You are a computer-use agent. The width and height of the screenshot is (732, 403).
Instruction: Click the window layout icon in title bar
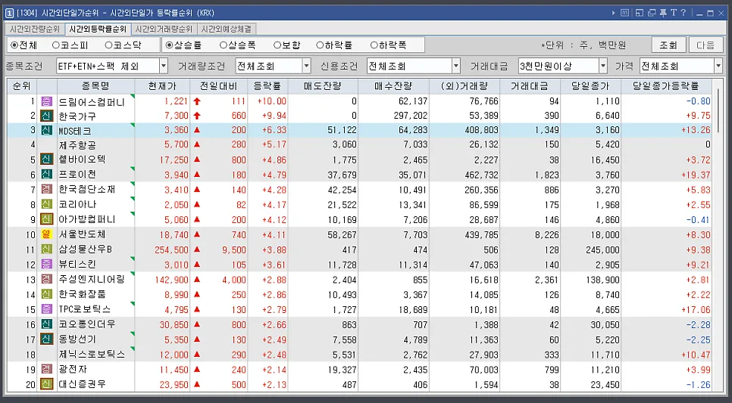tap(640, 13)
